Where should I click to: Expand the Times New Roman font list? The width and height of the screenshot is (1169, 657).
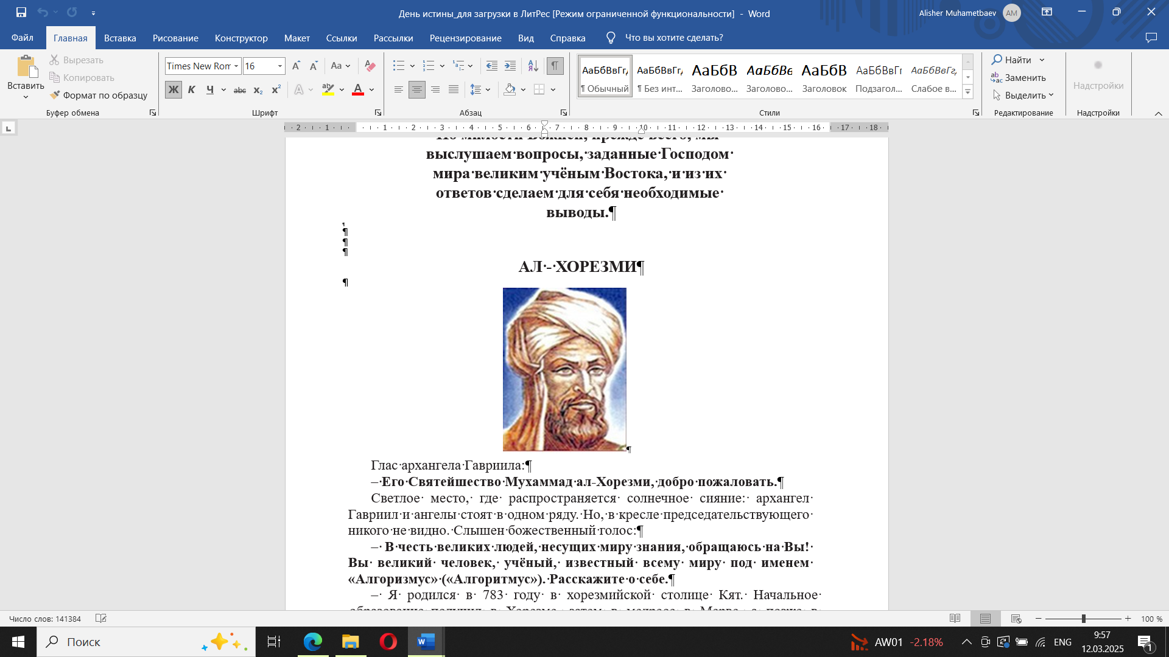coord(236,66)
